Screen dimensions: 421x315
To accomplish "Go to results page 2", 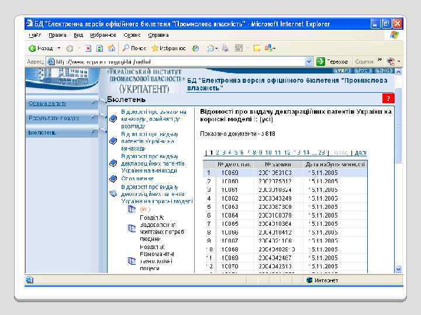I will (218, 152).
